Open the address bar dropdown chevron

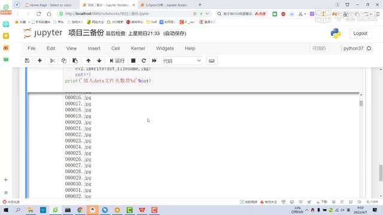pyautogui.click(x=208, y=14)
